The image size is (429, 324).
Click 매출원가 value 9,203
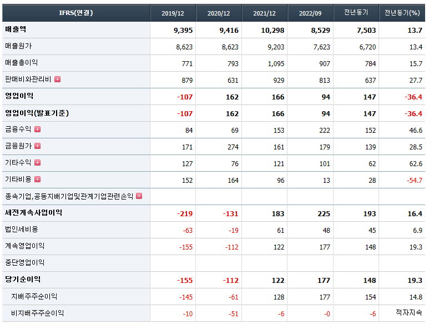click(x=276, y=47)
